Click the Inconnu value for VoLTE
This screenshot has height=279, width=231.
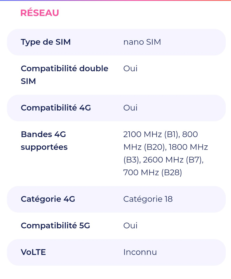pos(140,252)
